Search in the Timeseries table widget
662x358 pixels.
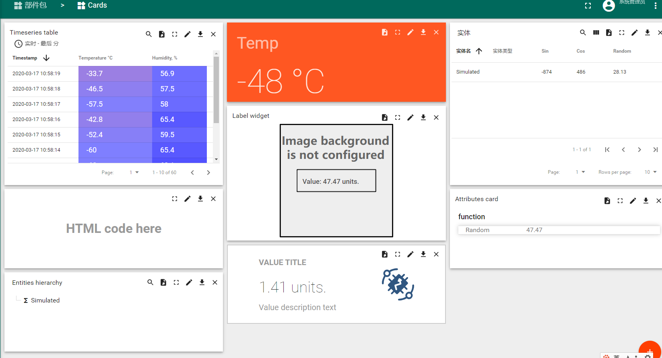[x=148, y=34]
